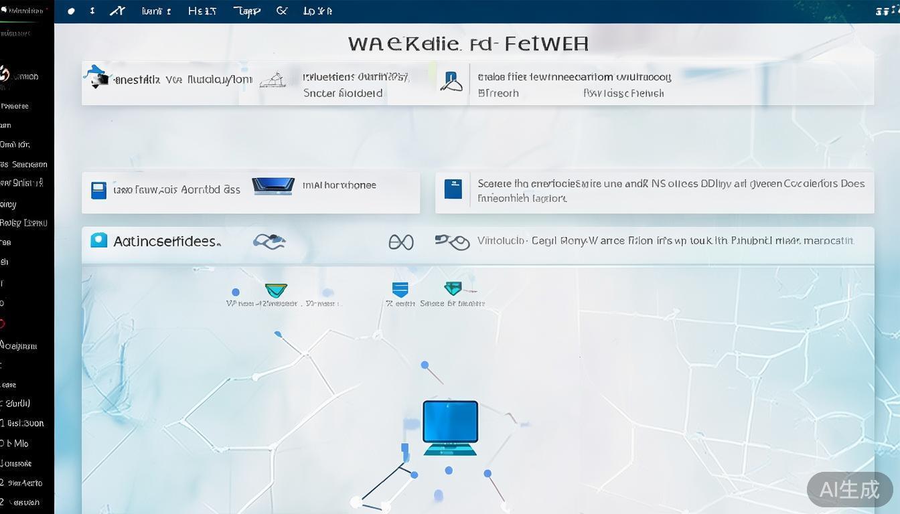Select the teal shield icon above the map
The width and height of the screenshot is (900, 514).
[276, 290]
